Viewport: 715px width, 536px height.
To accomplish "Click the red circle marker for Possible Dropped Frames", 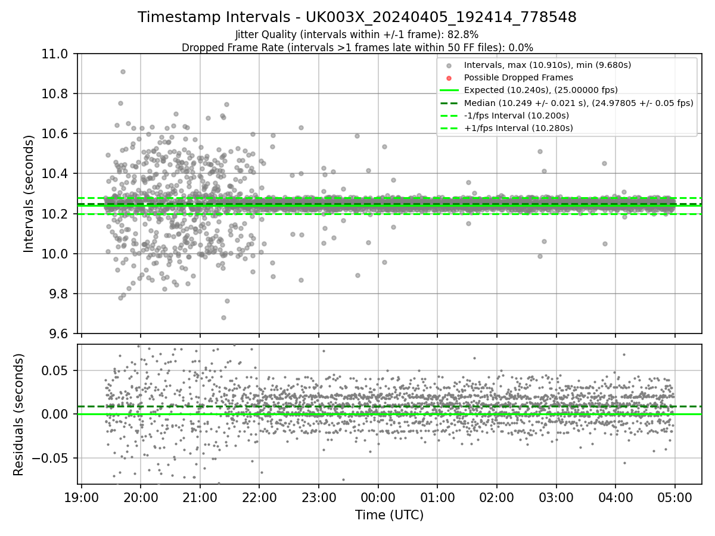I will pyautogui.click(x=449, y=78).
